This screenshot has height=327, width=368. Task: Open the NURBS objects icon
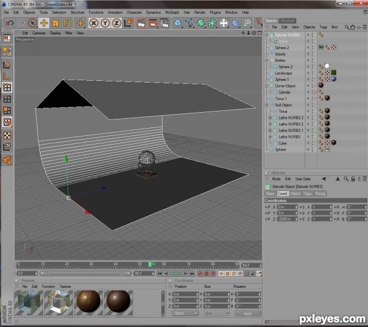point(201,23)
